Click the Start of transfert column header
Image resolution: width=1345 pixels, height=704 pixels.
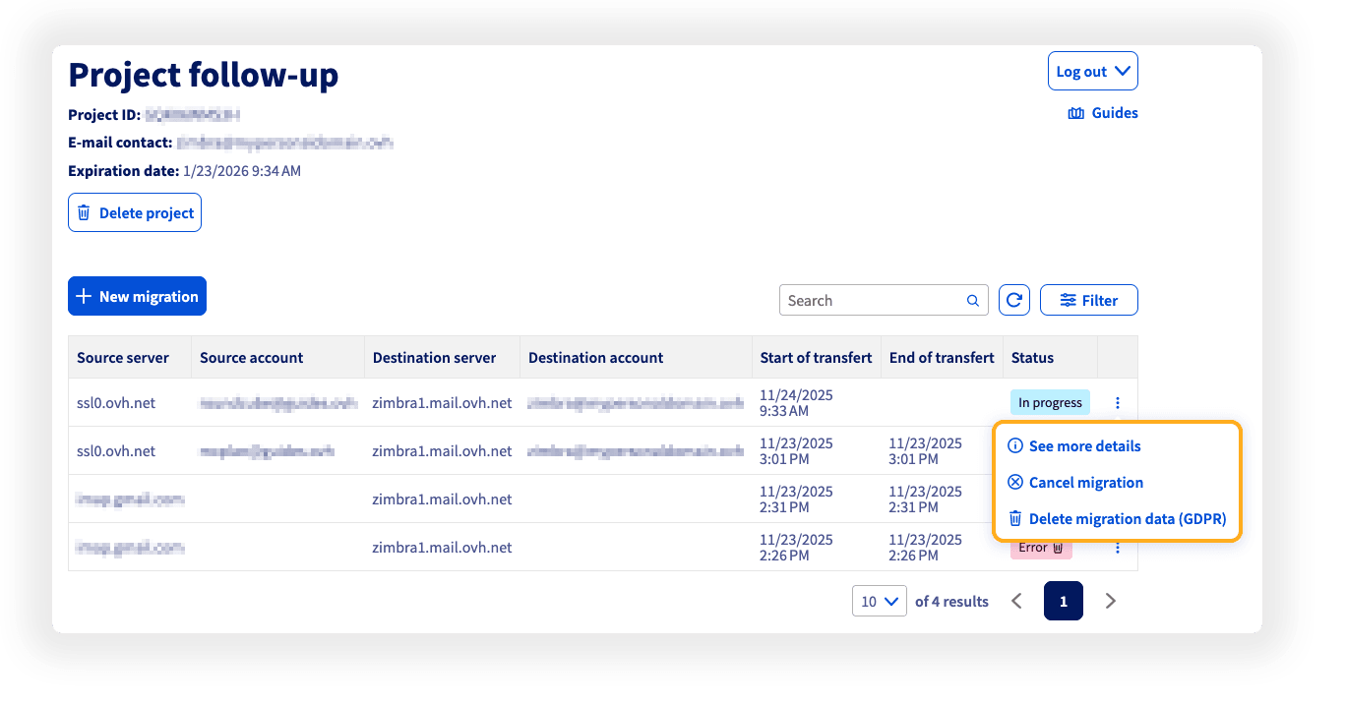(x=816, y=358)
